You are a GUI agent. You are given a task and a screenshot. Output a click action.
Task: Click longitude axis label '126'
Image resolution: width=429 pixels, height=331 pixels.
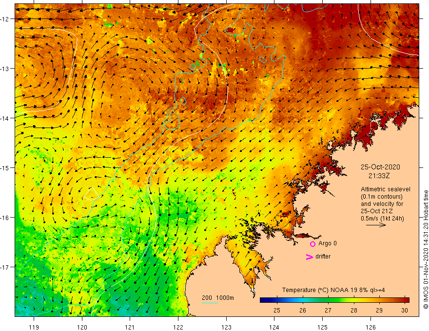point(370,327)
